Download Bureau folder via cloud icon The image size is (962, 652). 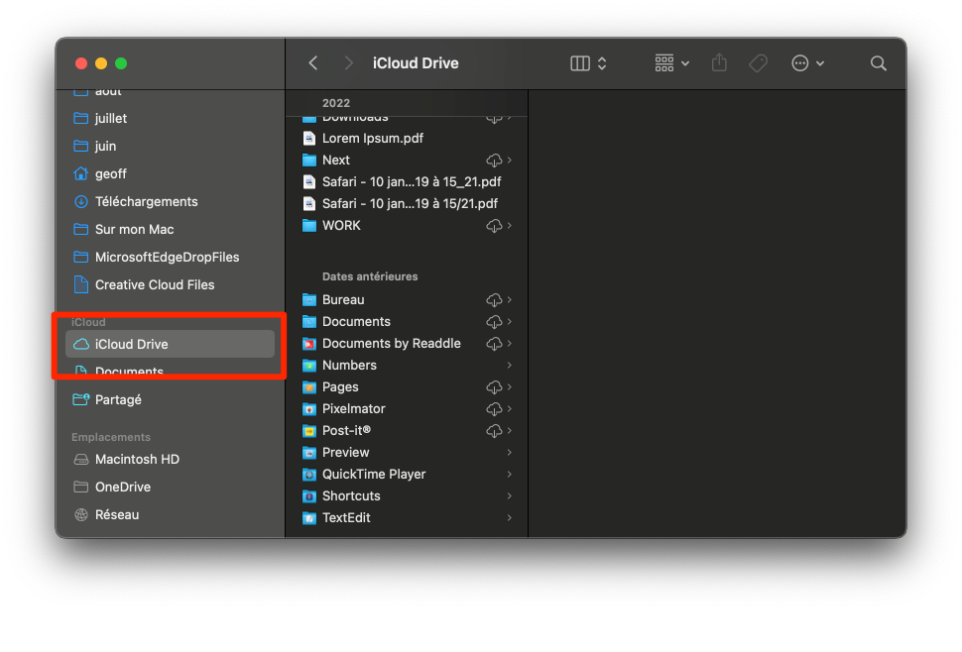[x=494, y=300]
